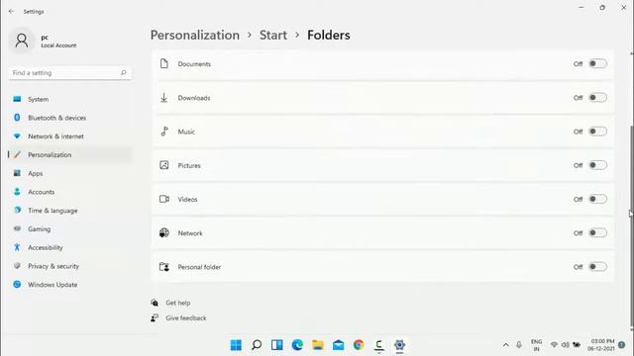Click the back arrow in Settings title bar
The width and height of the screenshot is (634, 356).
click(11, 11)
